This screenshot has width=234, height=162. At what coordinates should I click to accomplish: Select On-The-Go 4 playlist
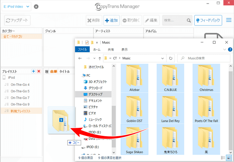coord(20,85)
